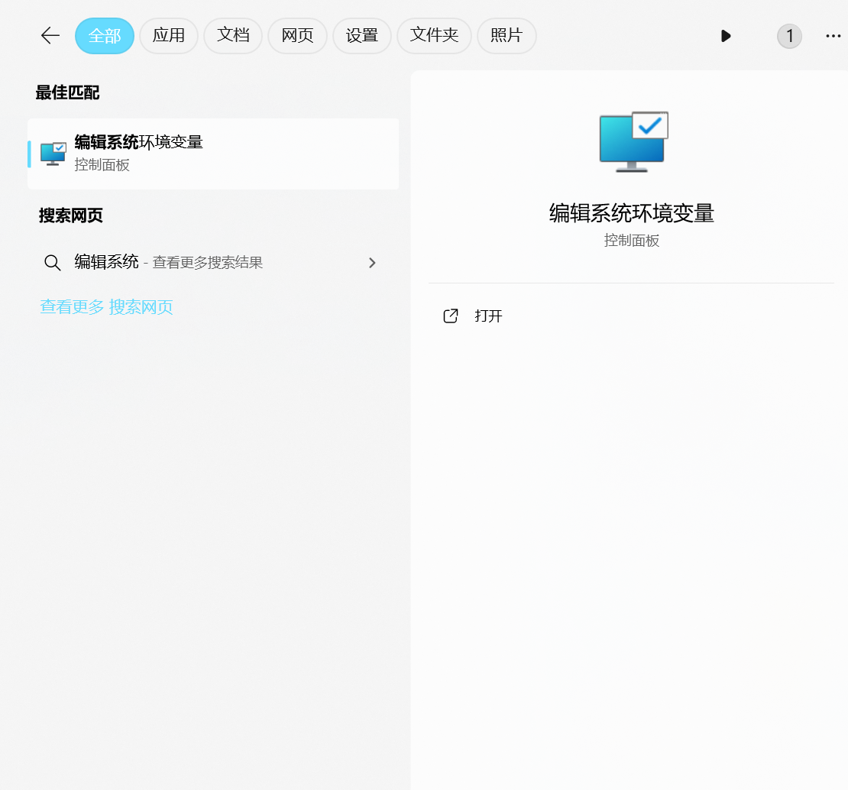The height and width of the screenshot is (790, 848).
Task: Open the three-dot more options menu
Action: click(833, 36)
